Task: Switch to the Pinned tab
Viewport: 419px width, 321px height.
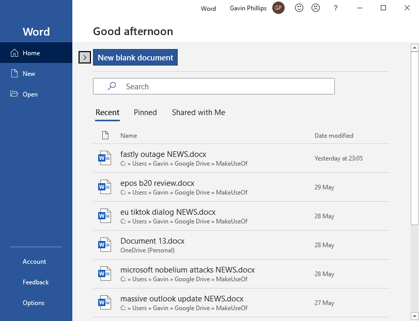Action: [145, 112]
